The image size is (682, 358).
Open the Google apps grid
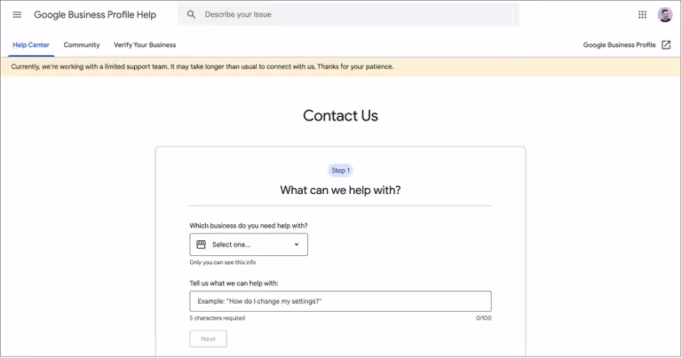tap(642, 14)
